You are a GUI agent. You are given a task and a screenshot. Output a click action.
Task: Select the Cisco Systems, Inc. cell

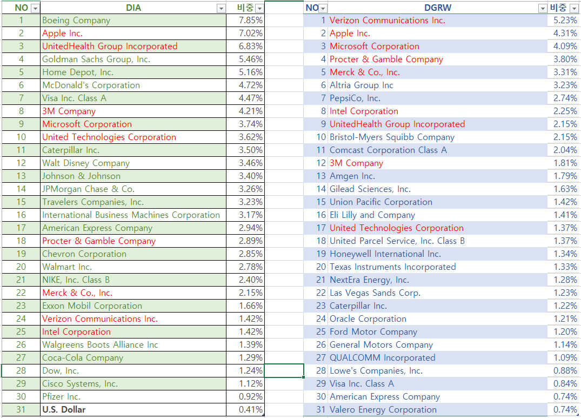click(x=133, y=383)
